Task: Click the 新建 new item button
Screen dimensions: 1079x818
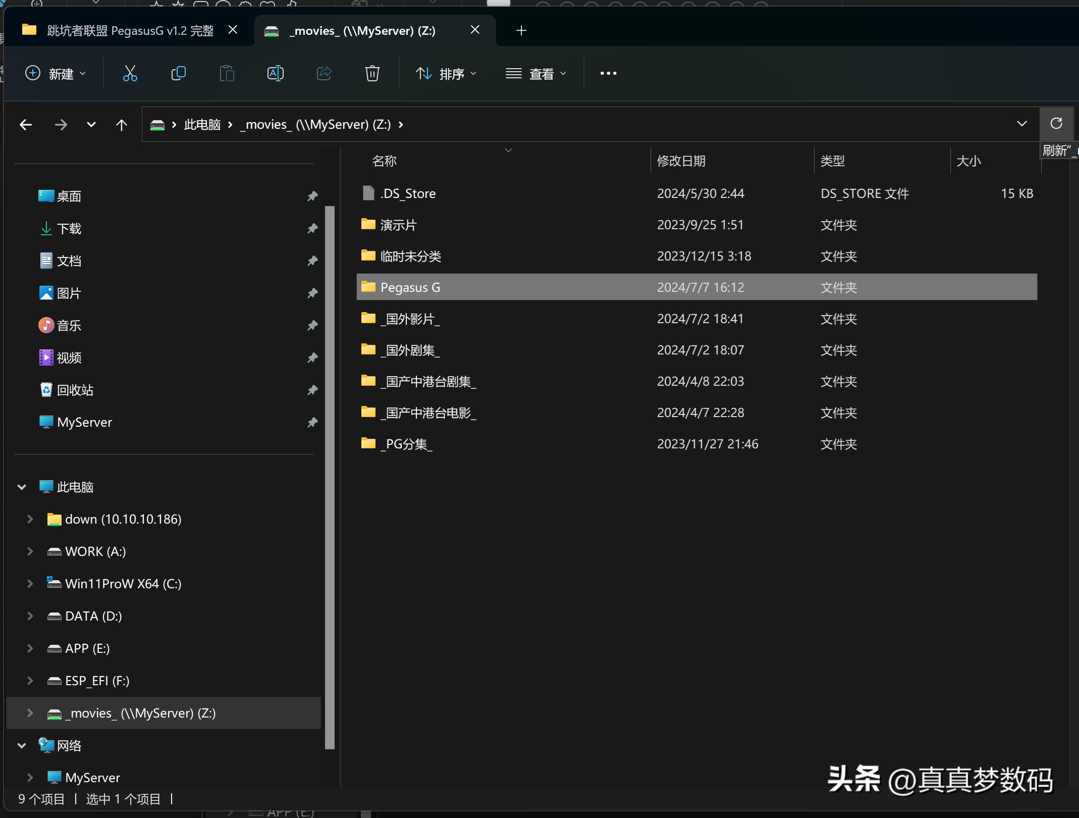Action: 56,74
